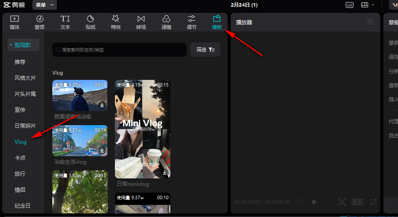Click the template search field
The width and height of the screenshot is (398, 217).
point(119,50)
